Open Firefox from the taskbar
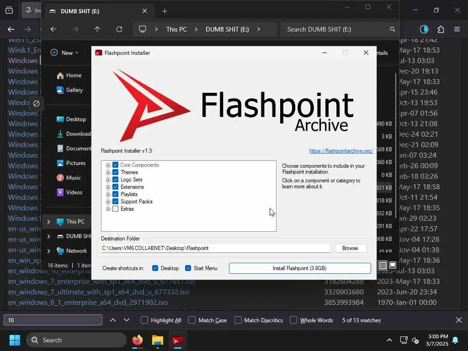This screenshot has width=468, height=351. tap(137, 340)
